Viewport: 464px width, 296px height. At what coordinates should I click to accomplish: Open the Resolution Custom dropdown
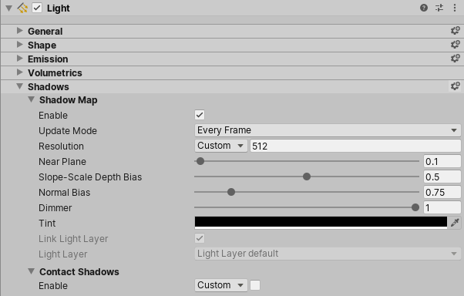[220, 146]
